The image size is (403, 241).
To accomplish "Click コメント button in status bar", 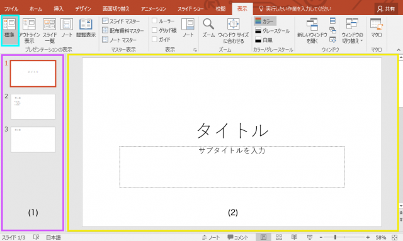I will point(238,237).
